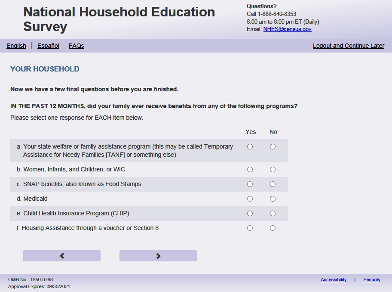Email NHES@census.gov support link
The width and height of the screenshot is (392, 292).
[287, 29]
